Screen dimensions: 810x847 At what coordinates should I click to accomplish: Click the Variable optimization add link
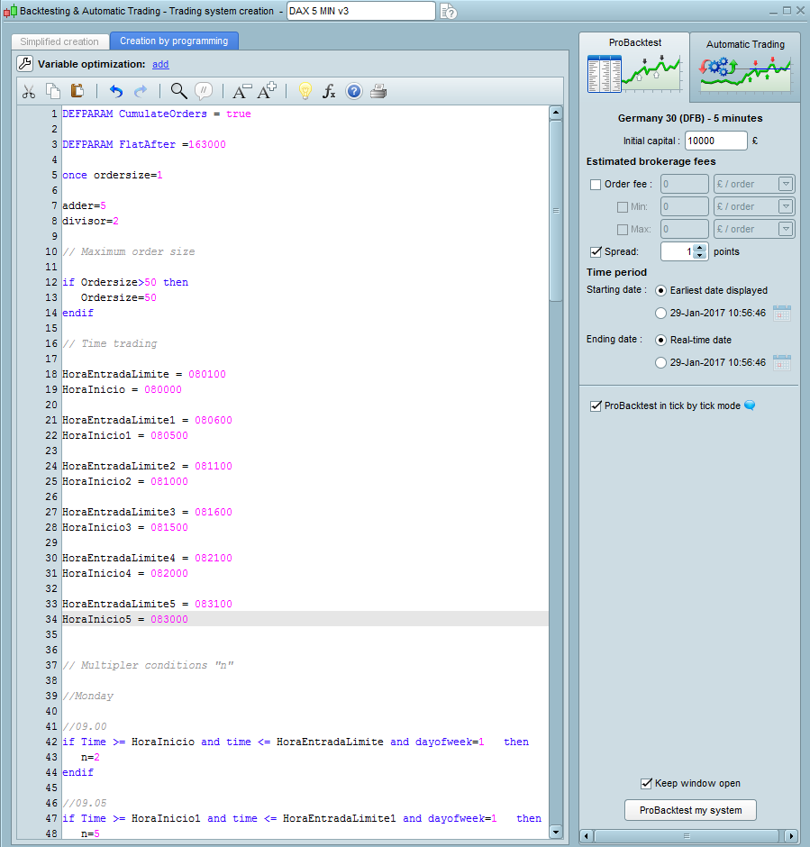tap(160, 65)
